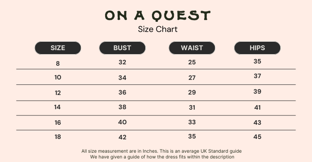The height and width of the screenshot is (162, 312).
Task: Click bust value 32
Action: 123,63
